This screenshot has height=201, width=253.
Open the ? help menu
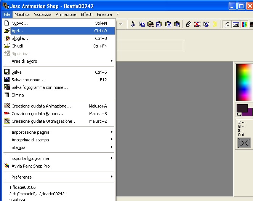(x=117, y=14)
